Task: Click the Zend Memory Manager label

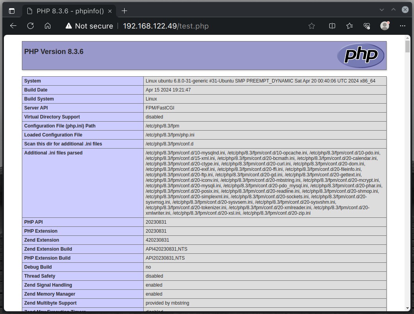Action: [50, 294]
